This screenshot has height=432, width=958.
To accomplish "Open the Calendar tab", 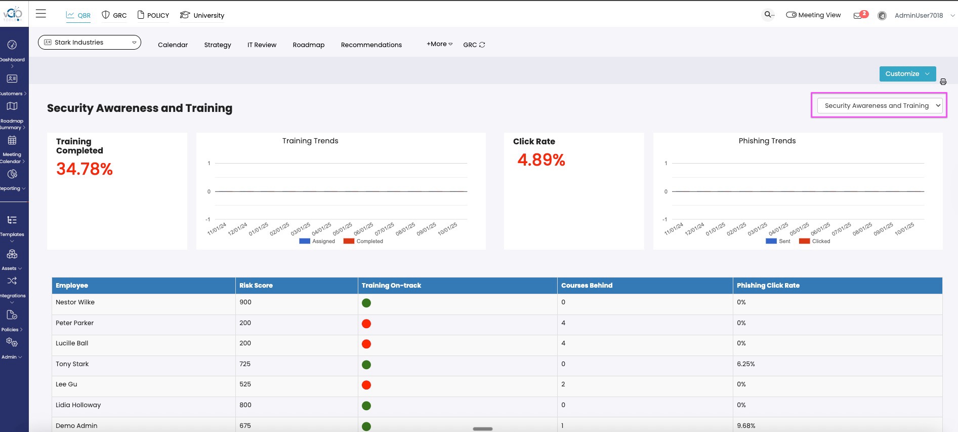I will point(173,45).
